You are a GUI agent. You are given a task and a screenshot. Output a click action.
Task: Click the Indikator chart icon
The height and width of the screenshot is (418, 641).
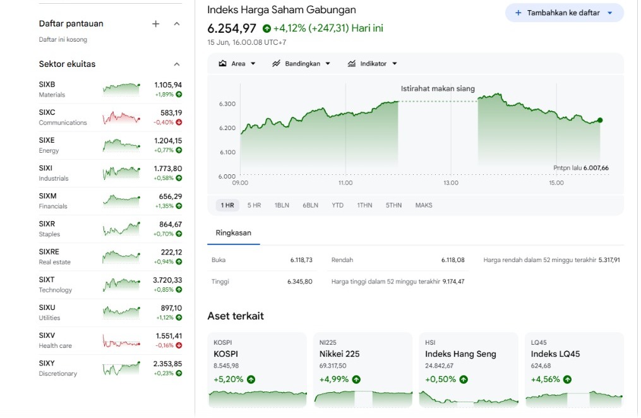click(x=352, y=63)
